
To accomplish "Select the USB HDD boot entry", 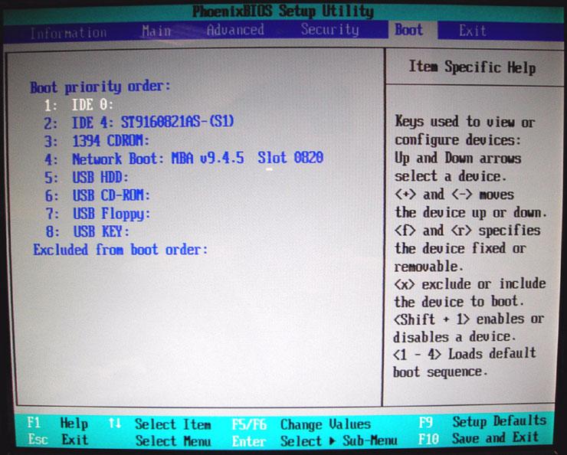I will [x=87, y=177].
